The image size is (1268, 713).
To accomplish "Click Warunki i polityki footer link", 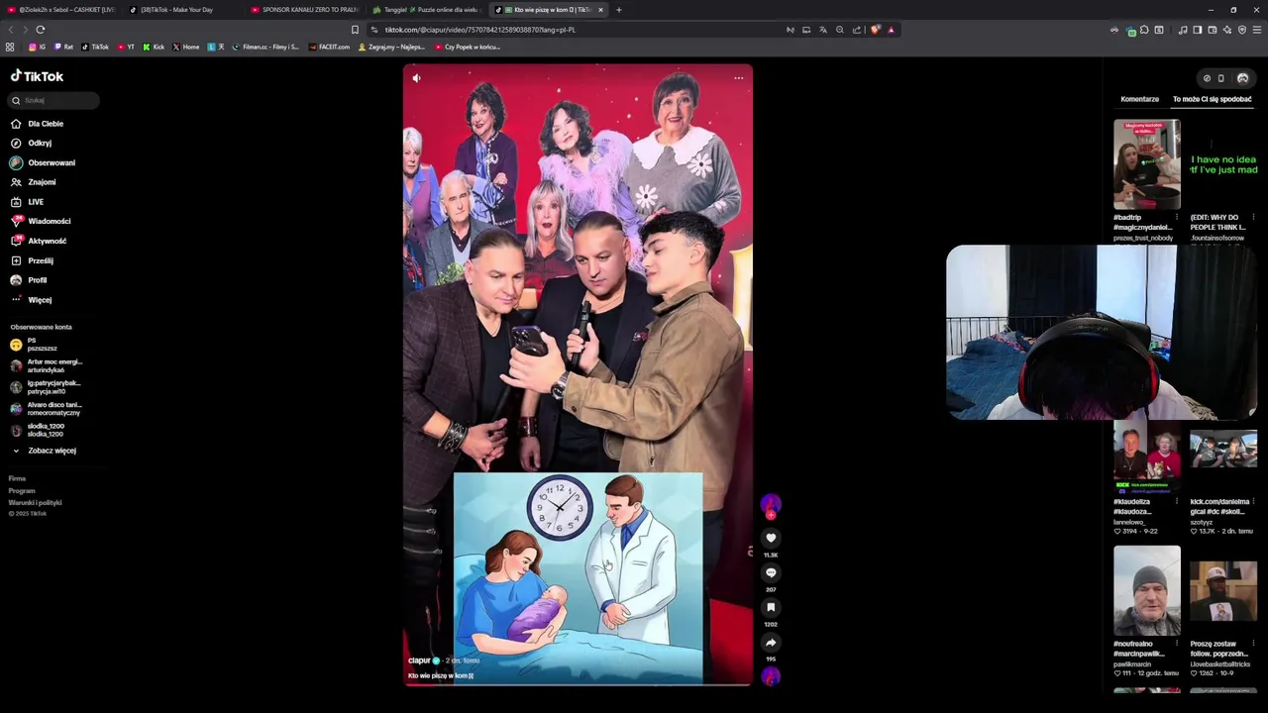I will pos(36,502).
